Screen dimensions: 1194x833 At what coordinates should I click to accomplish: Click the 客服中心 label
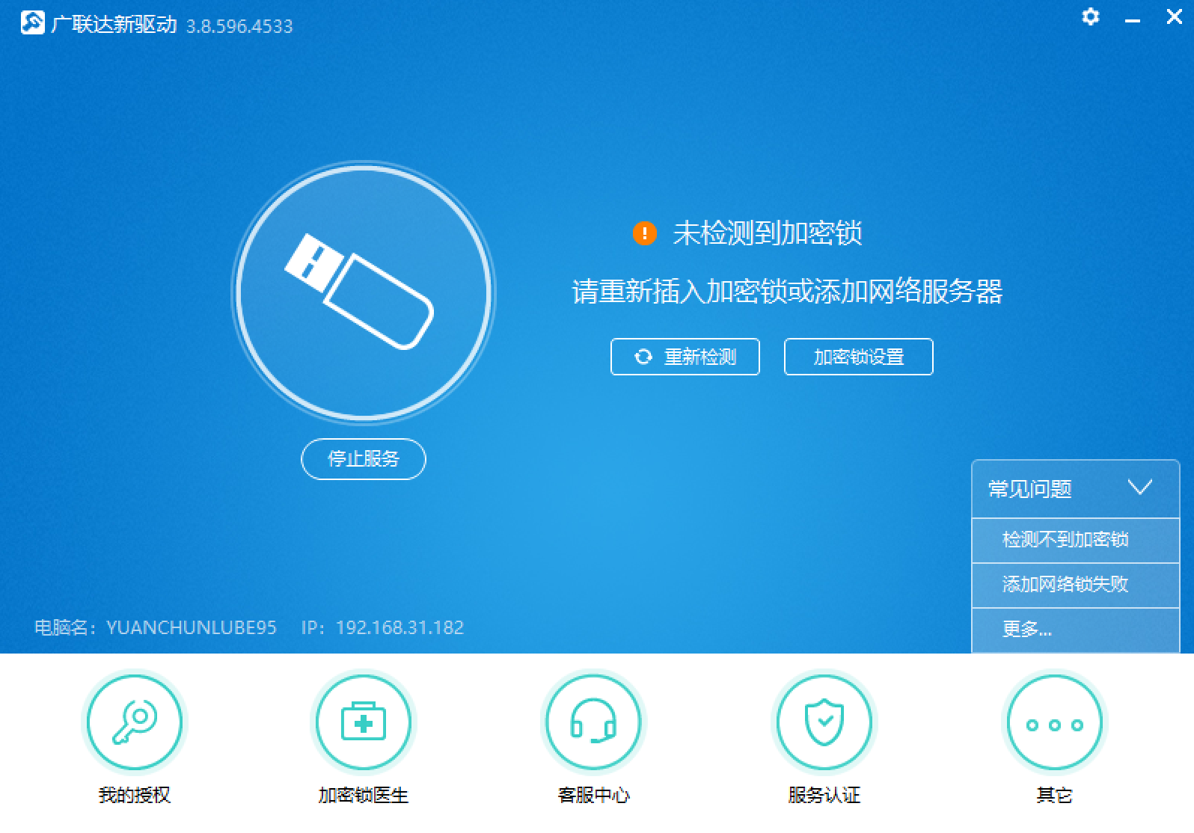tap(593, 795)
